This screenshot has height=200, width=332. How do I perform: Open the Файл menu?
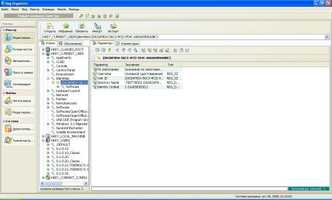5,9
